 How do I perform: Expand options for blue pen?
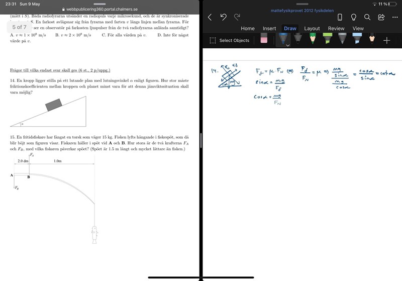coord(288,45)
